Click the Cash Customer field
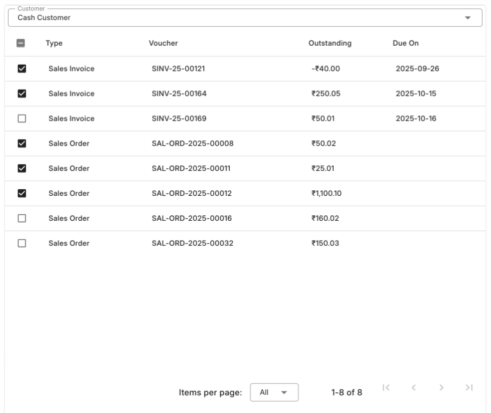491x413 pixels. coord(231,18)
